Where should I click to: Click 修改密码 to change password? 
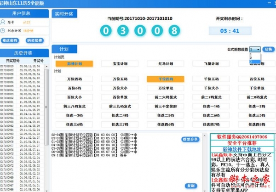[10, 40]
